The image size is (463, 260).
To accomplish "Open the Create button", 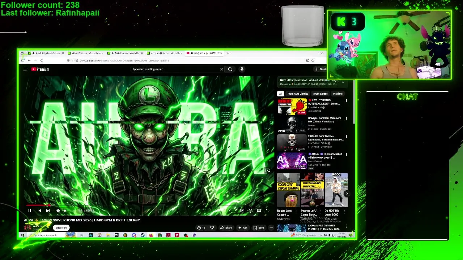I will (321, 69).
